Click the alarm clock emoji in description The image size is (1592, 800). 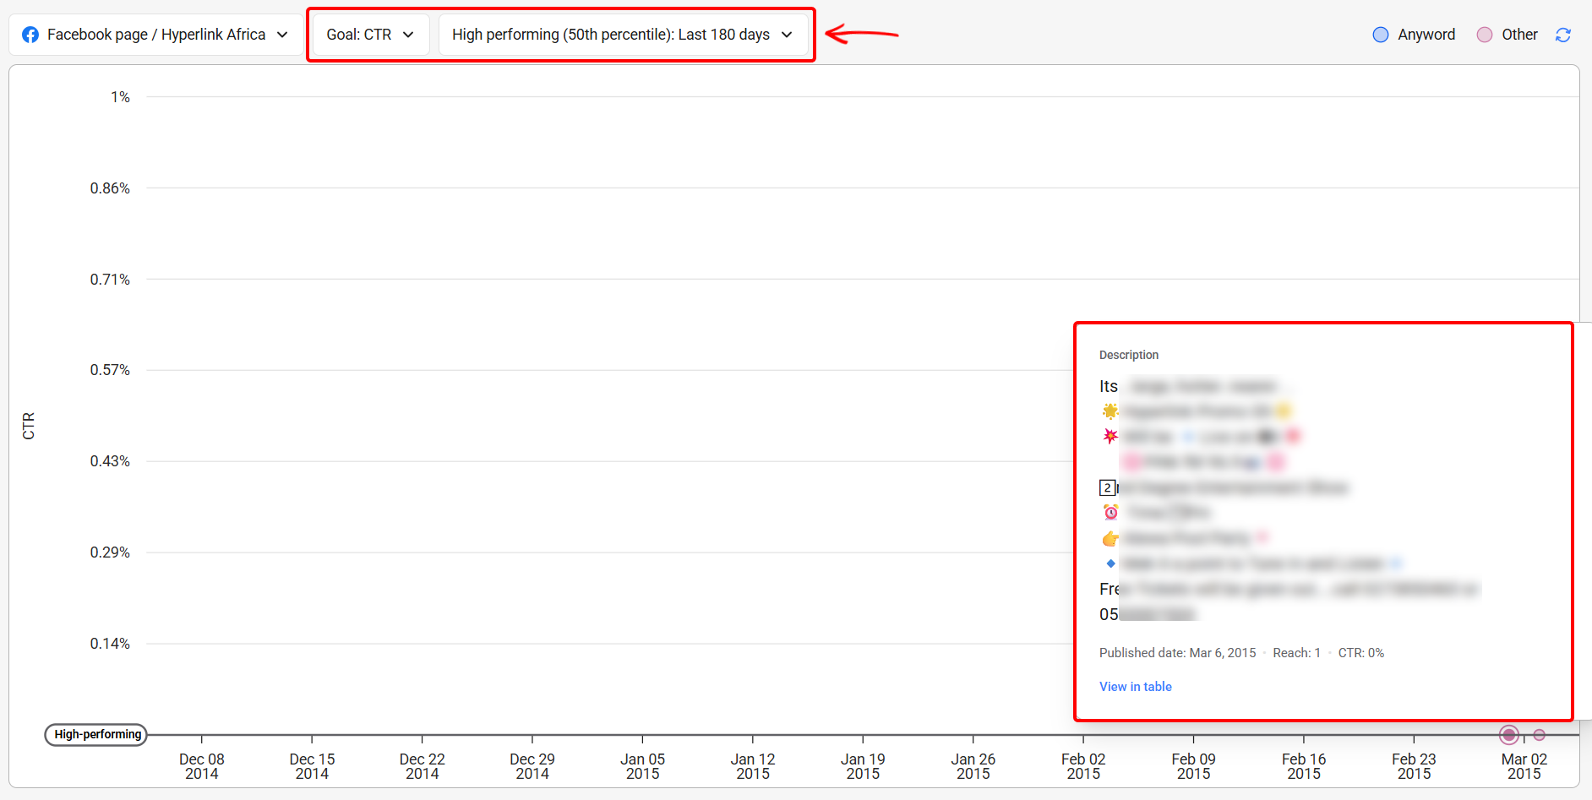click(x=1110, y=512)
